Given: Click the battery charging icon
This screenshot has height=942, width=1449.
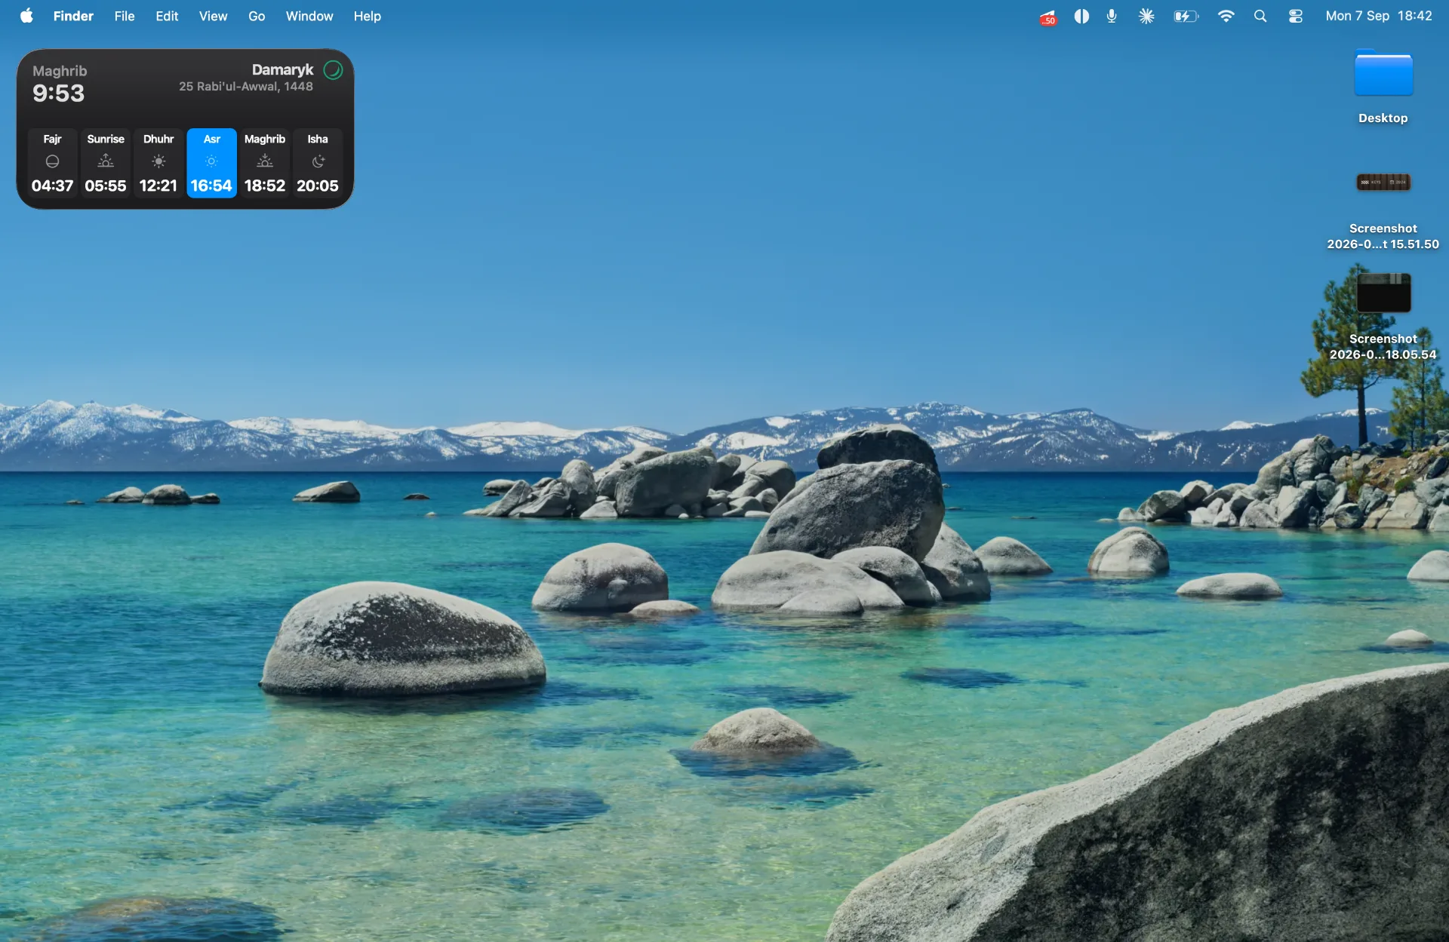Looking at the screenshot, I should click(x=1186, y=16).
